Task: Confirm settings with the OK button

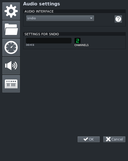Action: pyautogui.click(x=89, y=139)
